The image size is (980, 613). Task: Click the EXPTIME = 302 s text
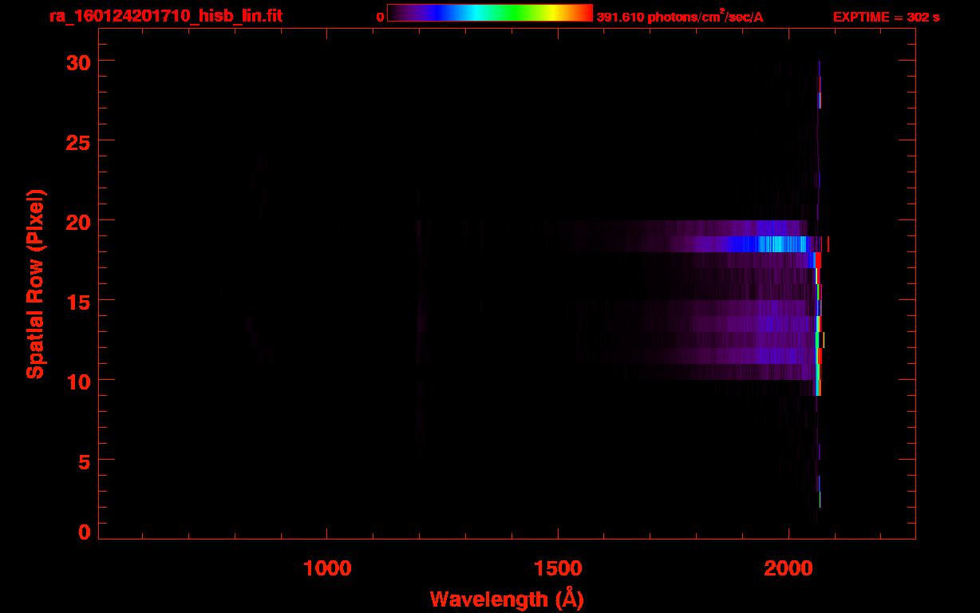click(886, 17)
